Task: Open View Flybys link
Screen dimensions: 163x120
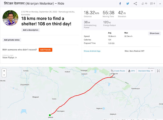Action: pyautogui.click(x=9, y=57)
